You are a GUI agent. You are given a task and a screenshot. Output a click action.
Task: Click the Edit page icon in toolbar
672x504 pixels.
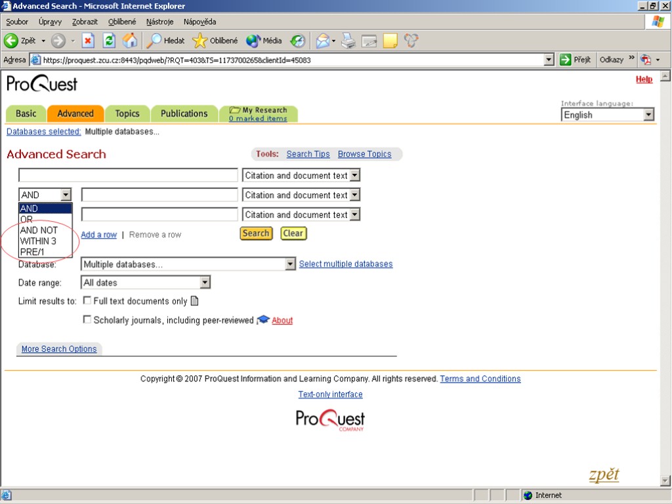[x=369, y=41]
